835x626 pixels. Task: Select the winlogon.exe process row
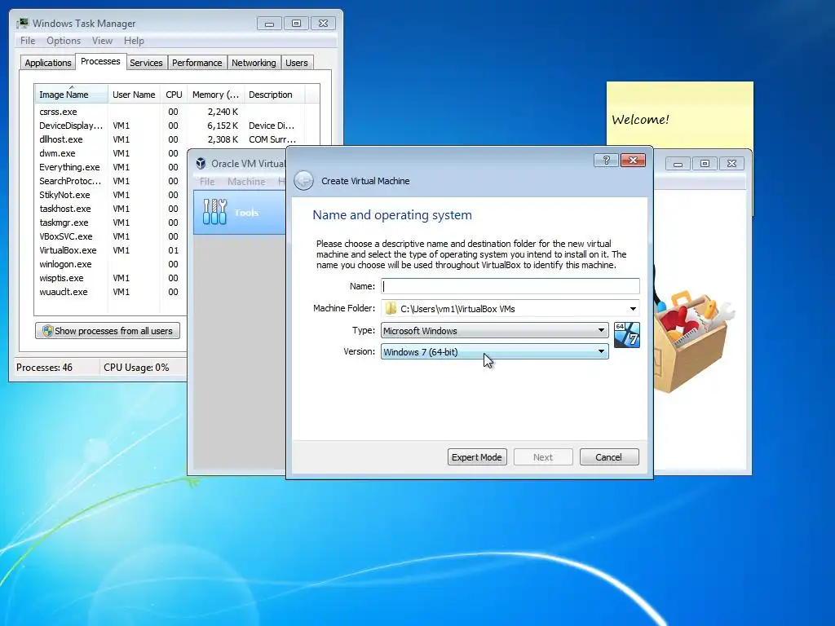point(111,264)
